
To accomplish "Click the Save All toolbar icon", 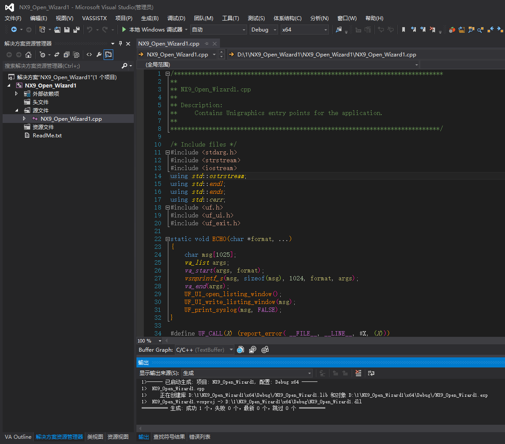I will [x=77, y=30].
